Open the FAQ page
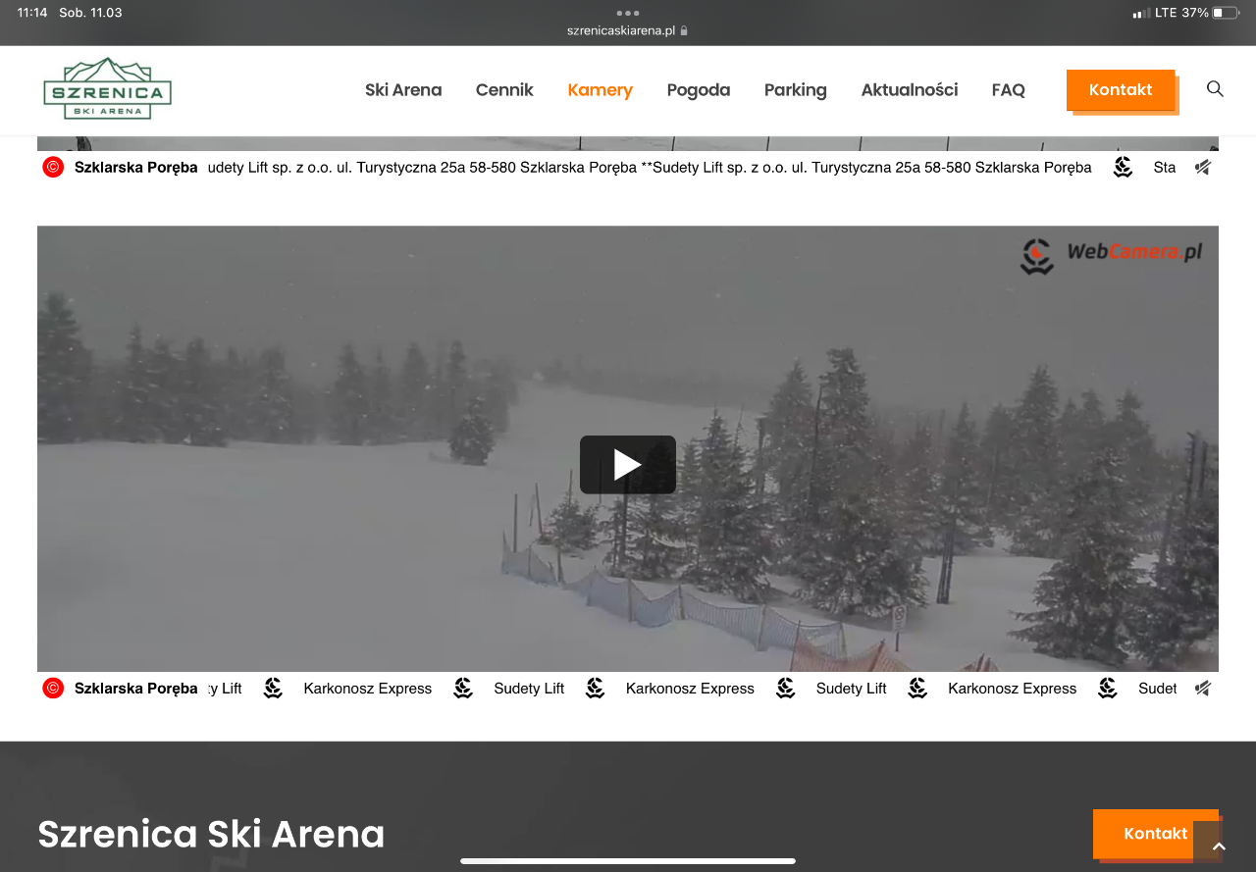This screenshot has width=1256, height=872. (x=1009, y=90)
